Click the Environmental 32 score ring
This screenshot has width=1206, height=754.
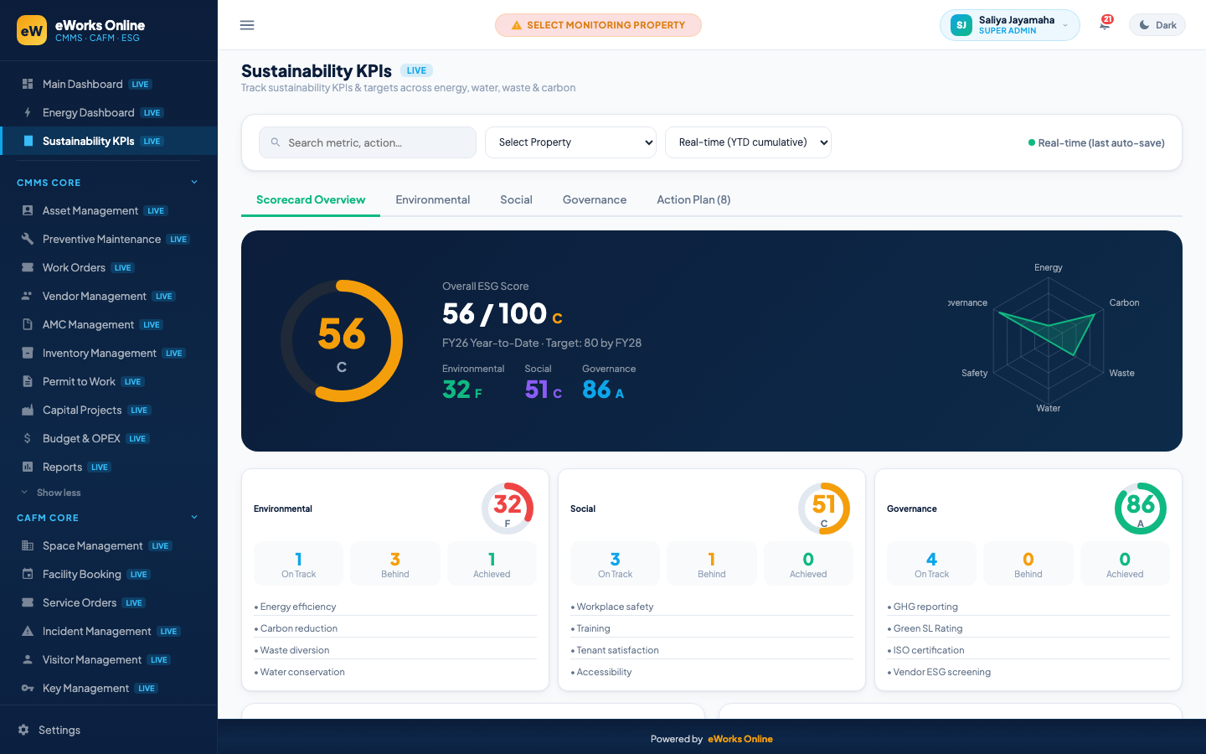coord(508,509)
